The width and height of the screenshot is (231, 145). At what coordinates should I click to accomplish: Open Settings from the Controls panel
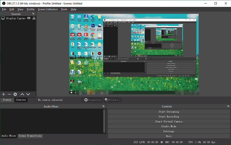169,131
